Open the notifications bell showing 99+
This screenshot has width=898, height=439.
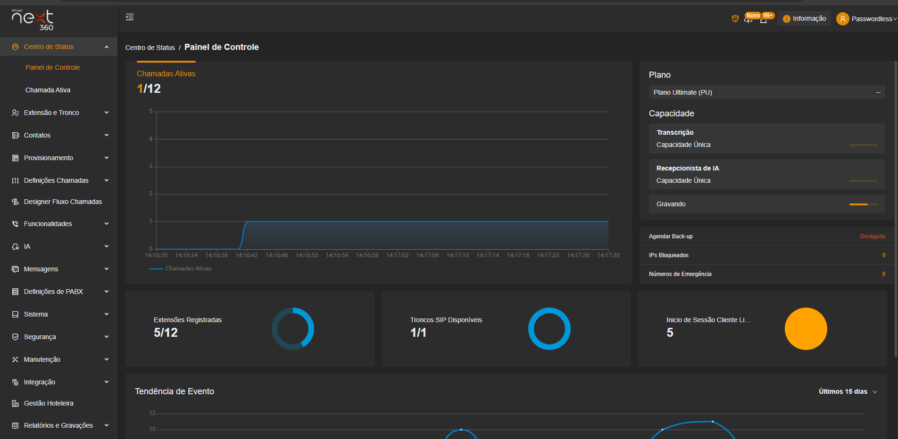coord(763,19)
